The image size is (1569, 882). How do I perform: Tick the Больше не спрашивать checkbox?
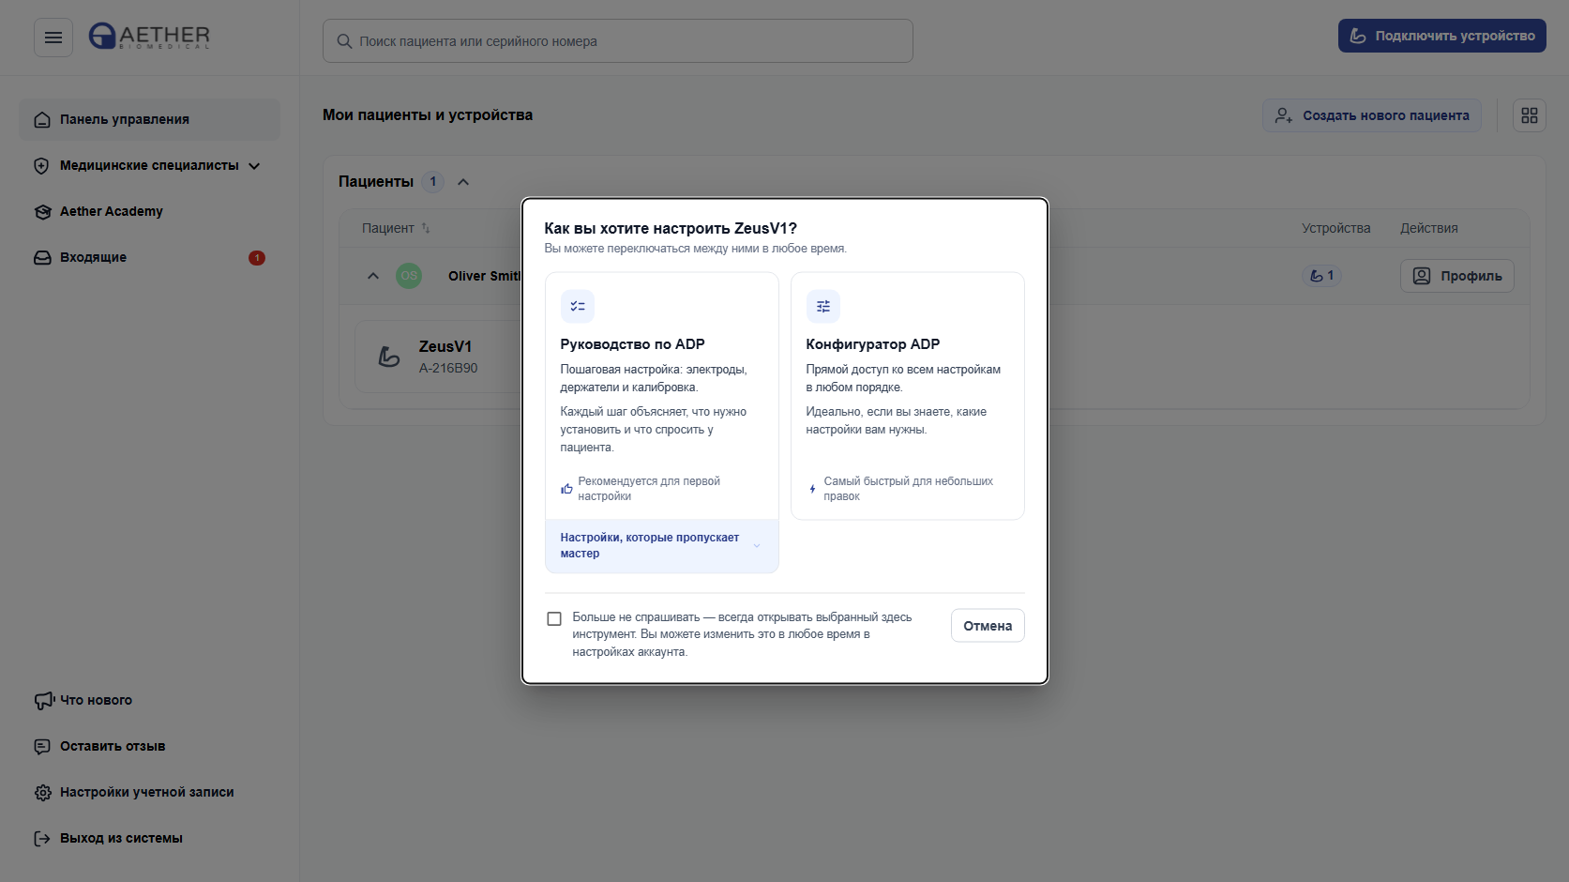point(554,618)
